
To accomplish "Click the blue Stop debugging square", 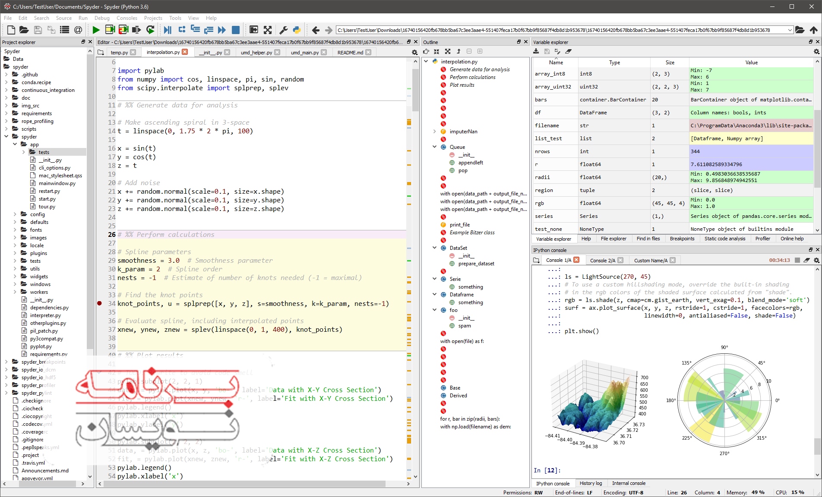I will point(236,30).
